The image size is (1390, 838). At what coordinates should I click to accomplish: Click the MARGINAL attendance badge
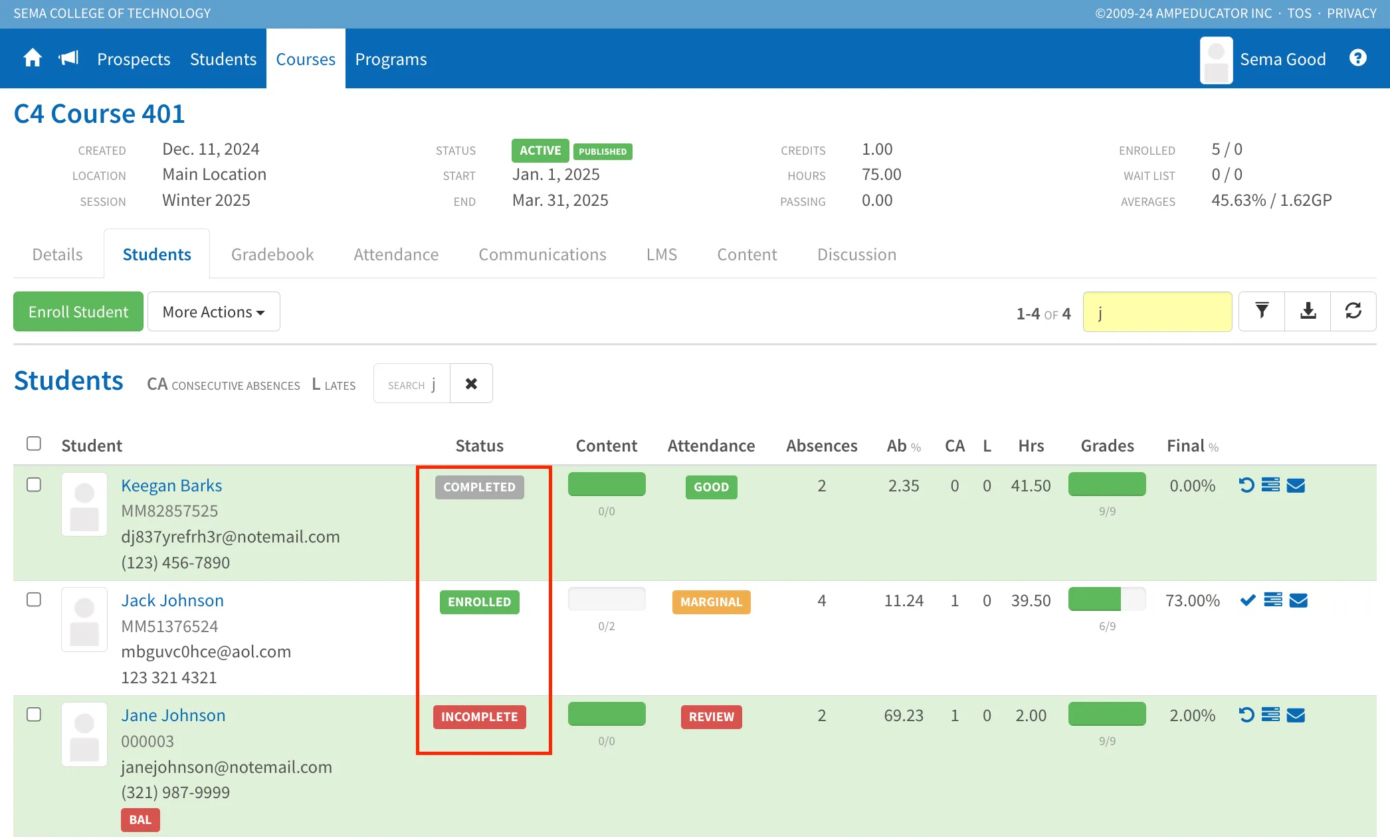(x=711, y=602)
